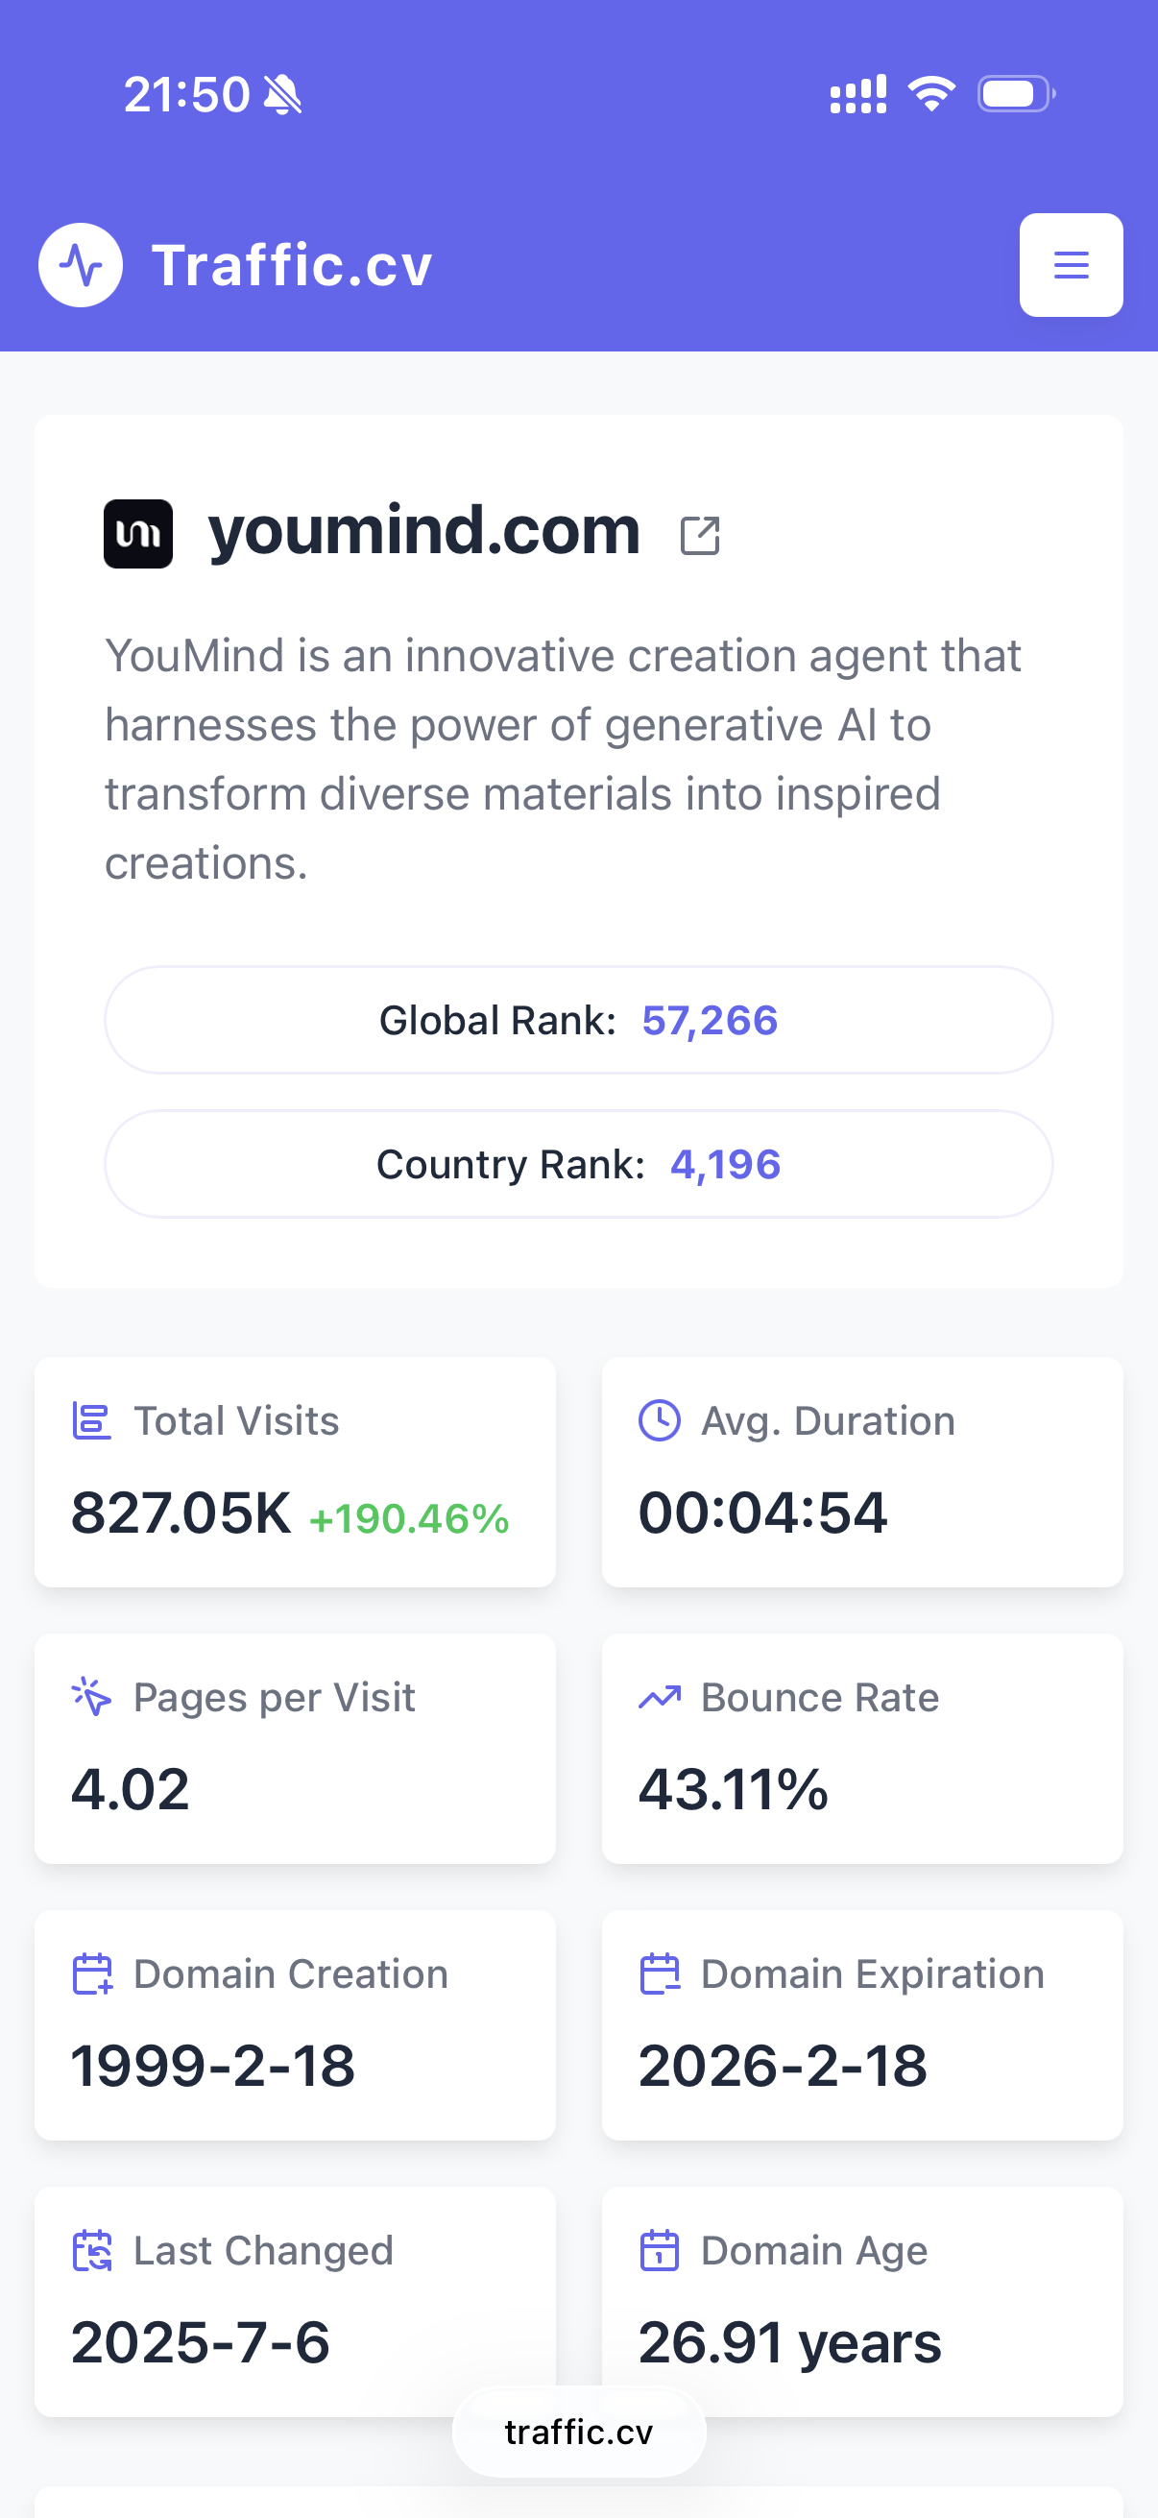The image size is (1158, 2518).
Task: Tap the traffic.cv address pill
Action: [578, 2432]
